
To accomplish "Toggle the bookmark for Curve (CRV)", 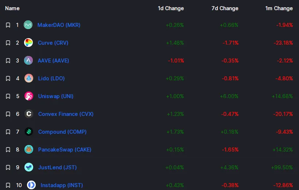I will pyautogui.click(x=8, y=43).
